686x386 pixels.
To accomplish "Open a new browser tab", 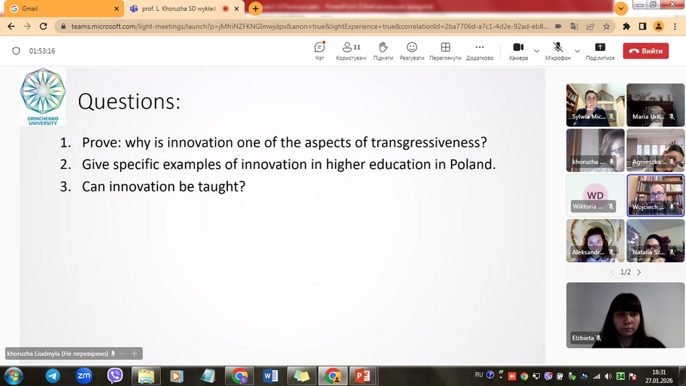I will click(255, 9).
